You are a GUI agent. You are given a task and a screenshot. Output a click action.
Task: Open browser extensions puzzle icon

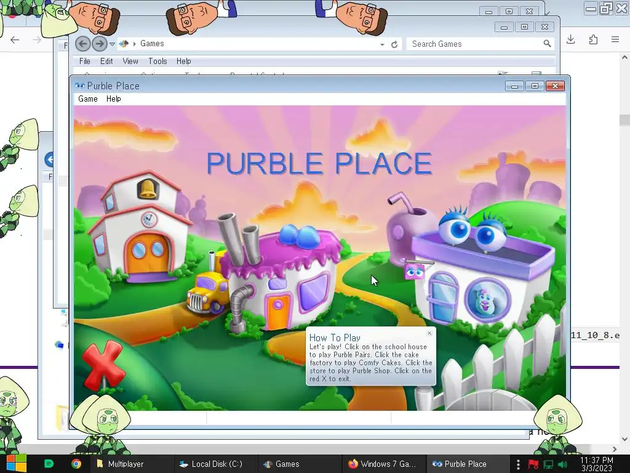[x=593, y=39]
